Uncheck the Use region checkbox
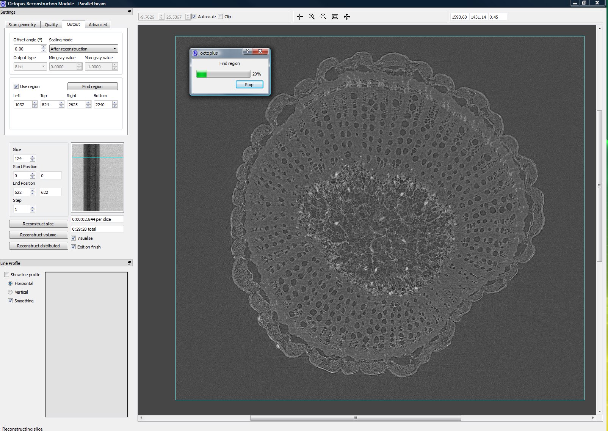The width and height of the screenshot is (608, 431). coord(16,87)
